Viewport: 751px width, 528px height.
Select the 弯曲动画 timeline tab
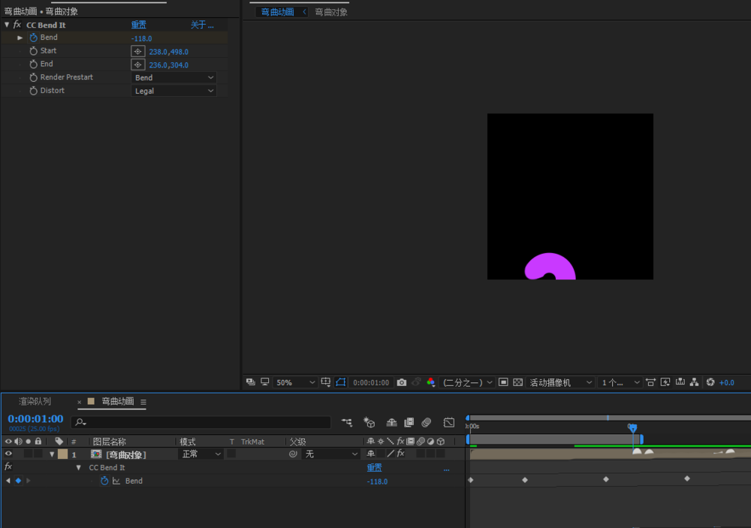[x=117, y=402]
